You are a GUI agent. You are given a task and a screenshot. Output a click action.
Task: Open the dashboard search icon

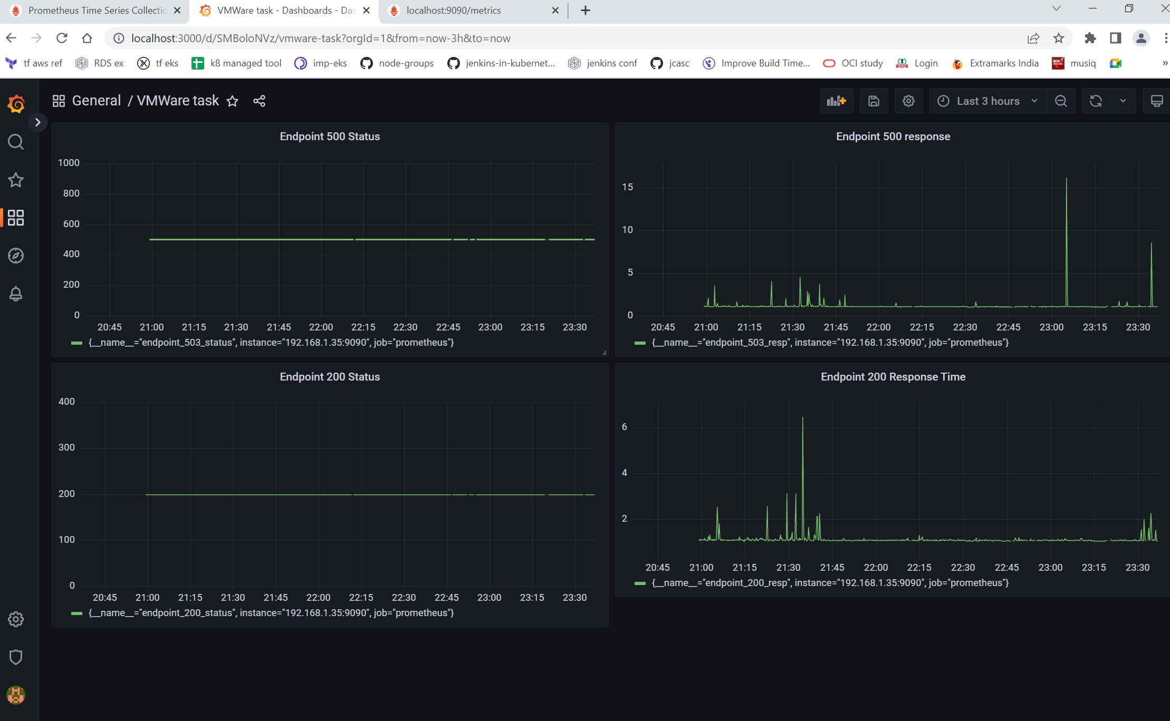16,142
